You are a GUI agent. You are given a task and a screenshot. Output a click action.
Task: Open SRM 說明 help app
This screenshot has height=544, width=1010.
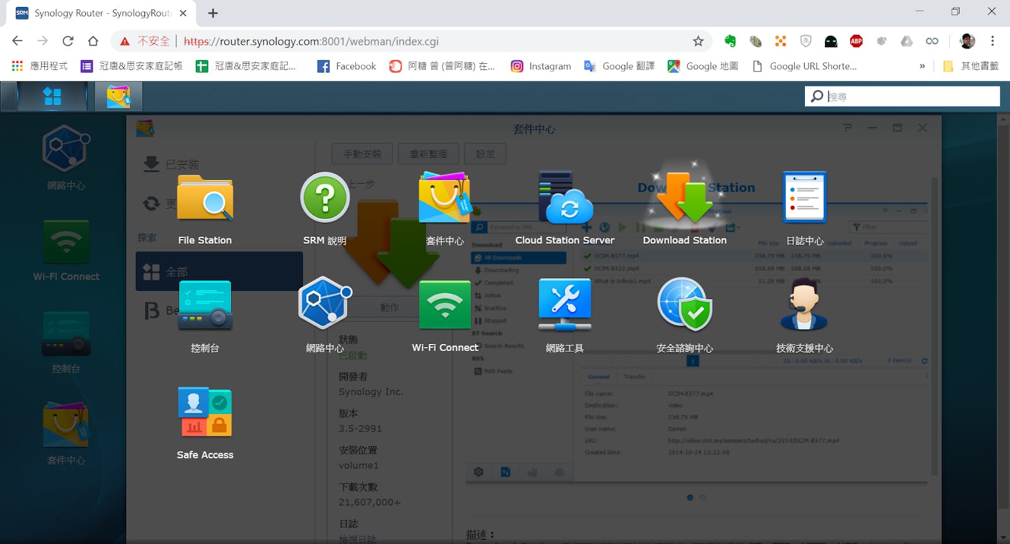[324, 210]
